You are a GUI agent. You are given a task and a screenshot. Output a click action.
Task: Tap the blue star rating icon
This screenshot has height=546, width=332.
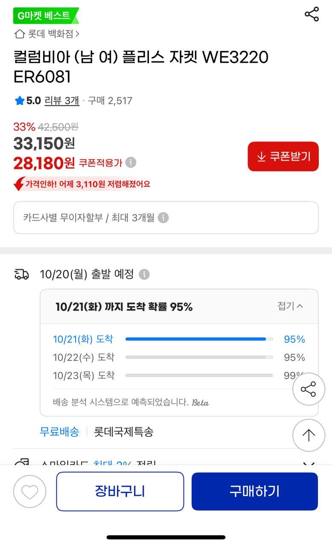click(19, 101)
